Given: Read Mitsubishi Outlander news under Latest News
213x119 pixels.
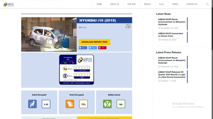Looking at the screenshot, I should point(172,22).
